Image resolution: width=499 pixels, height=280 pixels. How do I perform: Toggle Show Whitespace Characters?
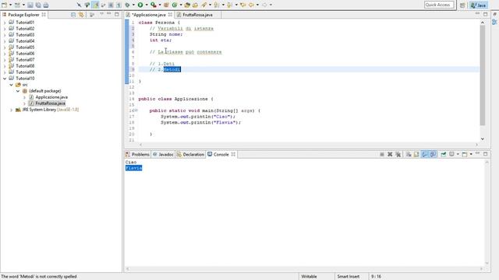(119, 5)
